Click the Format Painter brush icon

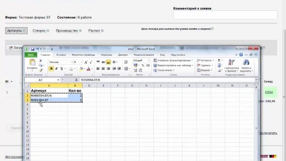tap(41, 70)
